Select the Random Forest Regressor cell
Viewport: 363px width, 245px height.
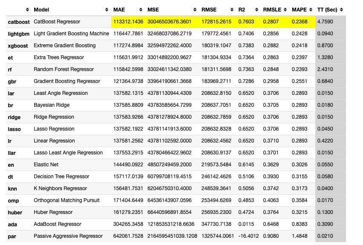pyautogui.click(x=63, y=69)
